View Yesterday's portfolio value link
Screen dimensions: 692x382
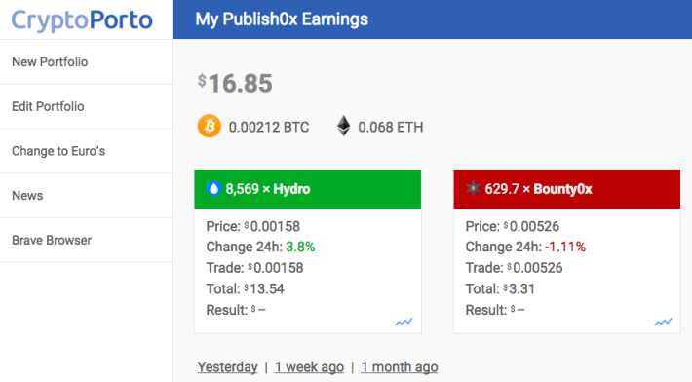pyautogui.click(x=228, y=367)
